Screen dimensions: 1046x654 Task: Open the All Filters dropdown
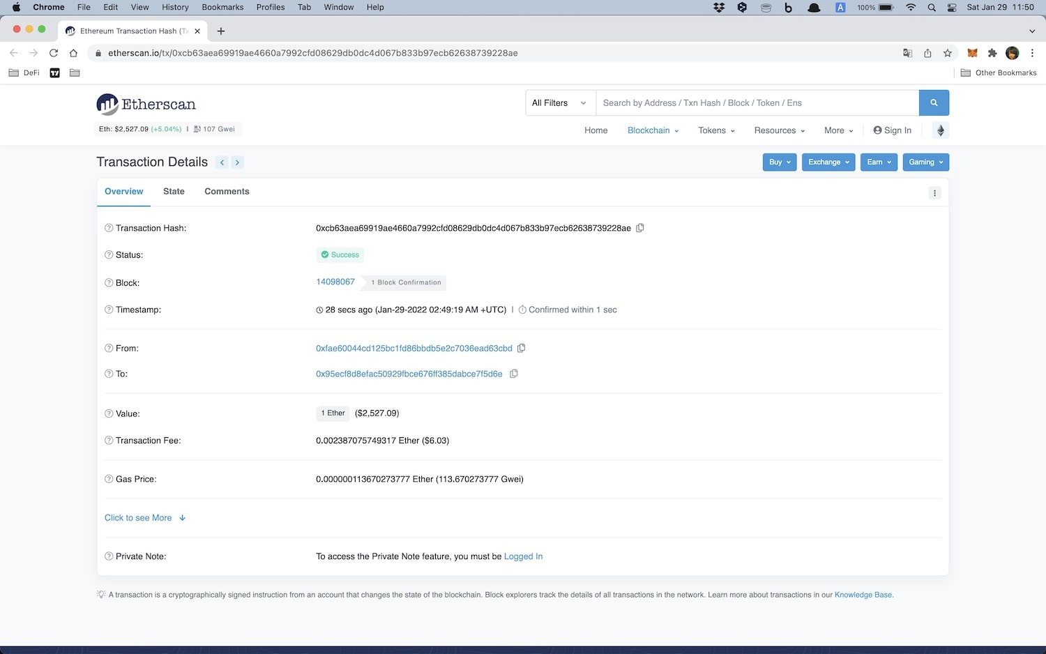pos(560,102)
